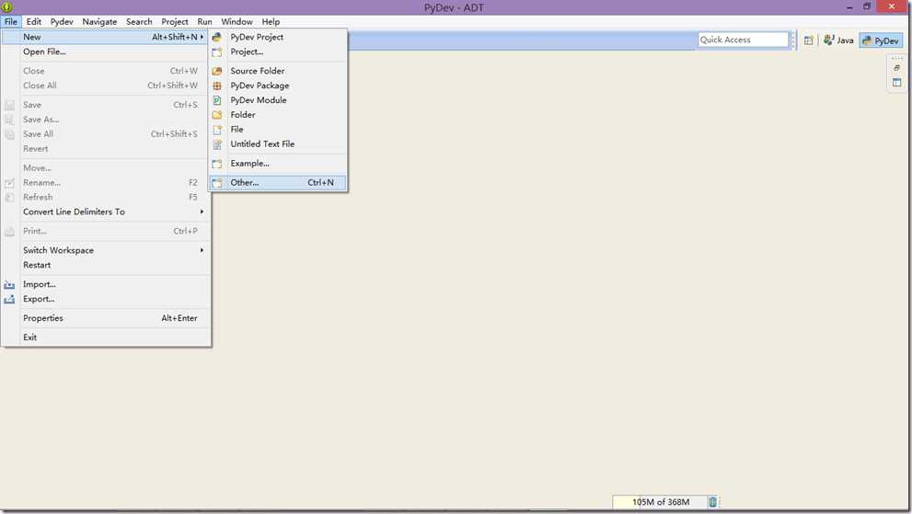Viewport: 912px width, 514px height.
Task: Minimize the PyDev - ADT window
Action: pos(849,7)
